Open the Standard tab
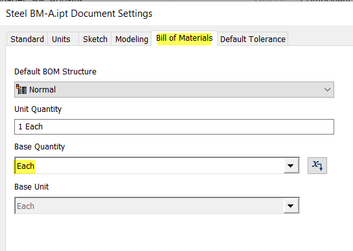This screenshot has height=251, width=353. 27,39
